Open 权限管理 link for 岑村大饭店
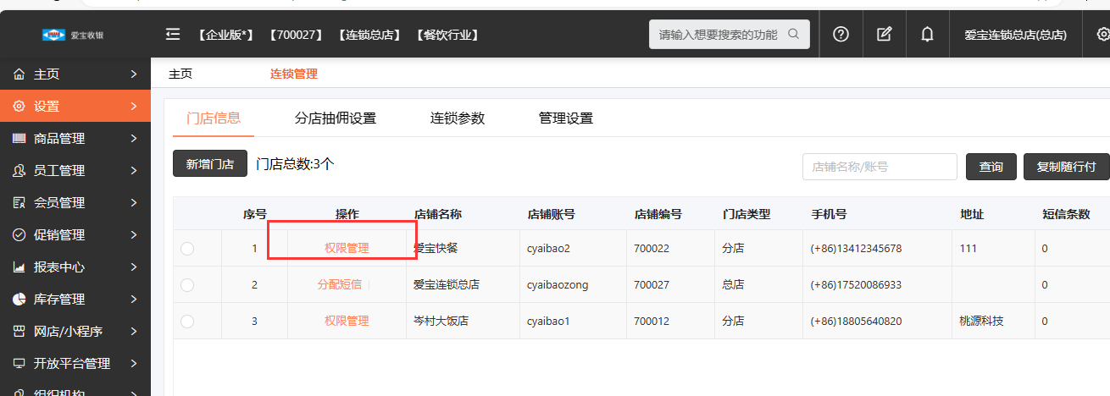This screenshot has height=396, width=1110. pyautogui.click(x=347, y=322)
